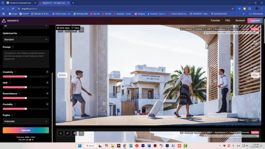Favorite the first image with heart icon
This screenshot has height=149, width=265.
[x=81, y=30]
